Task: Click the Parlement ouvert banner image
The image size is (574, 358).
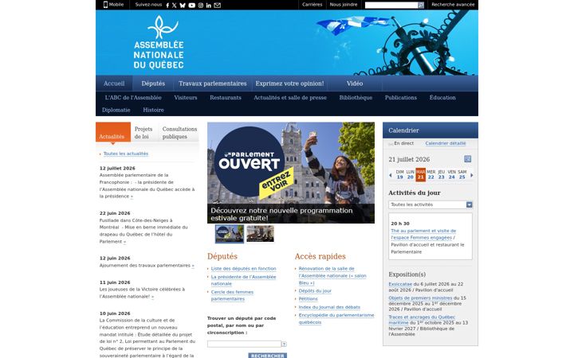Action: tap(291, 173)
